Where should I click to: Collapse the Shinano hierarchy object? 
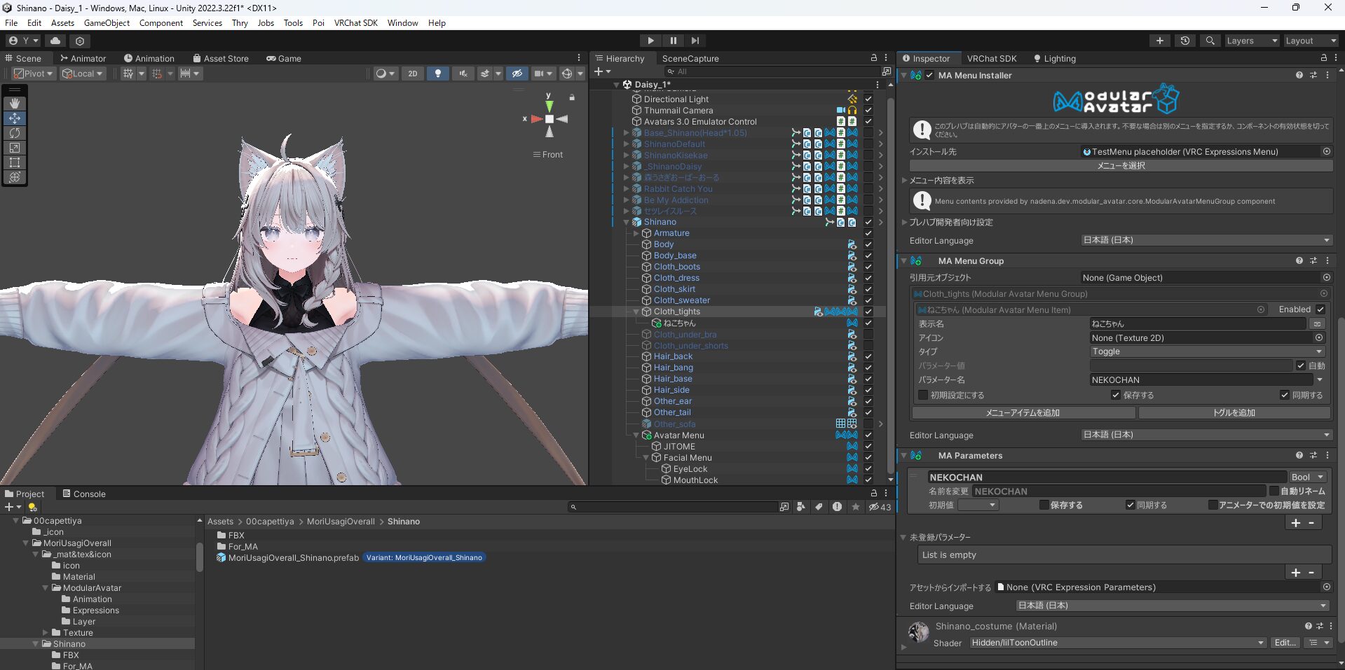(x=627, y=222)
